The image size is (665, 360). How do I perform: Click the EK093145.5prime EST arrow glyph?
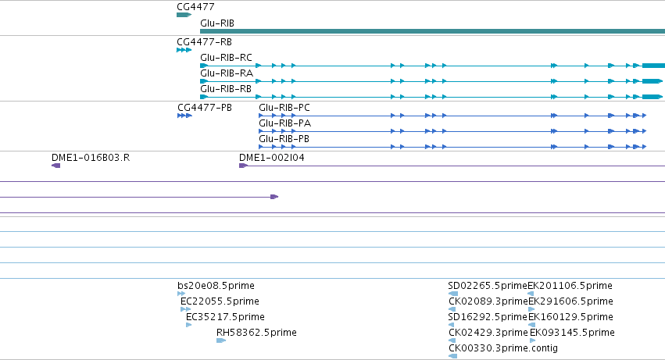coord(533,341)
